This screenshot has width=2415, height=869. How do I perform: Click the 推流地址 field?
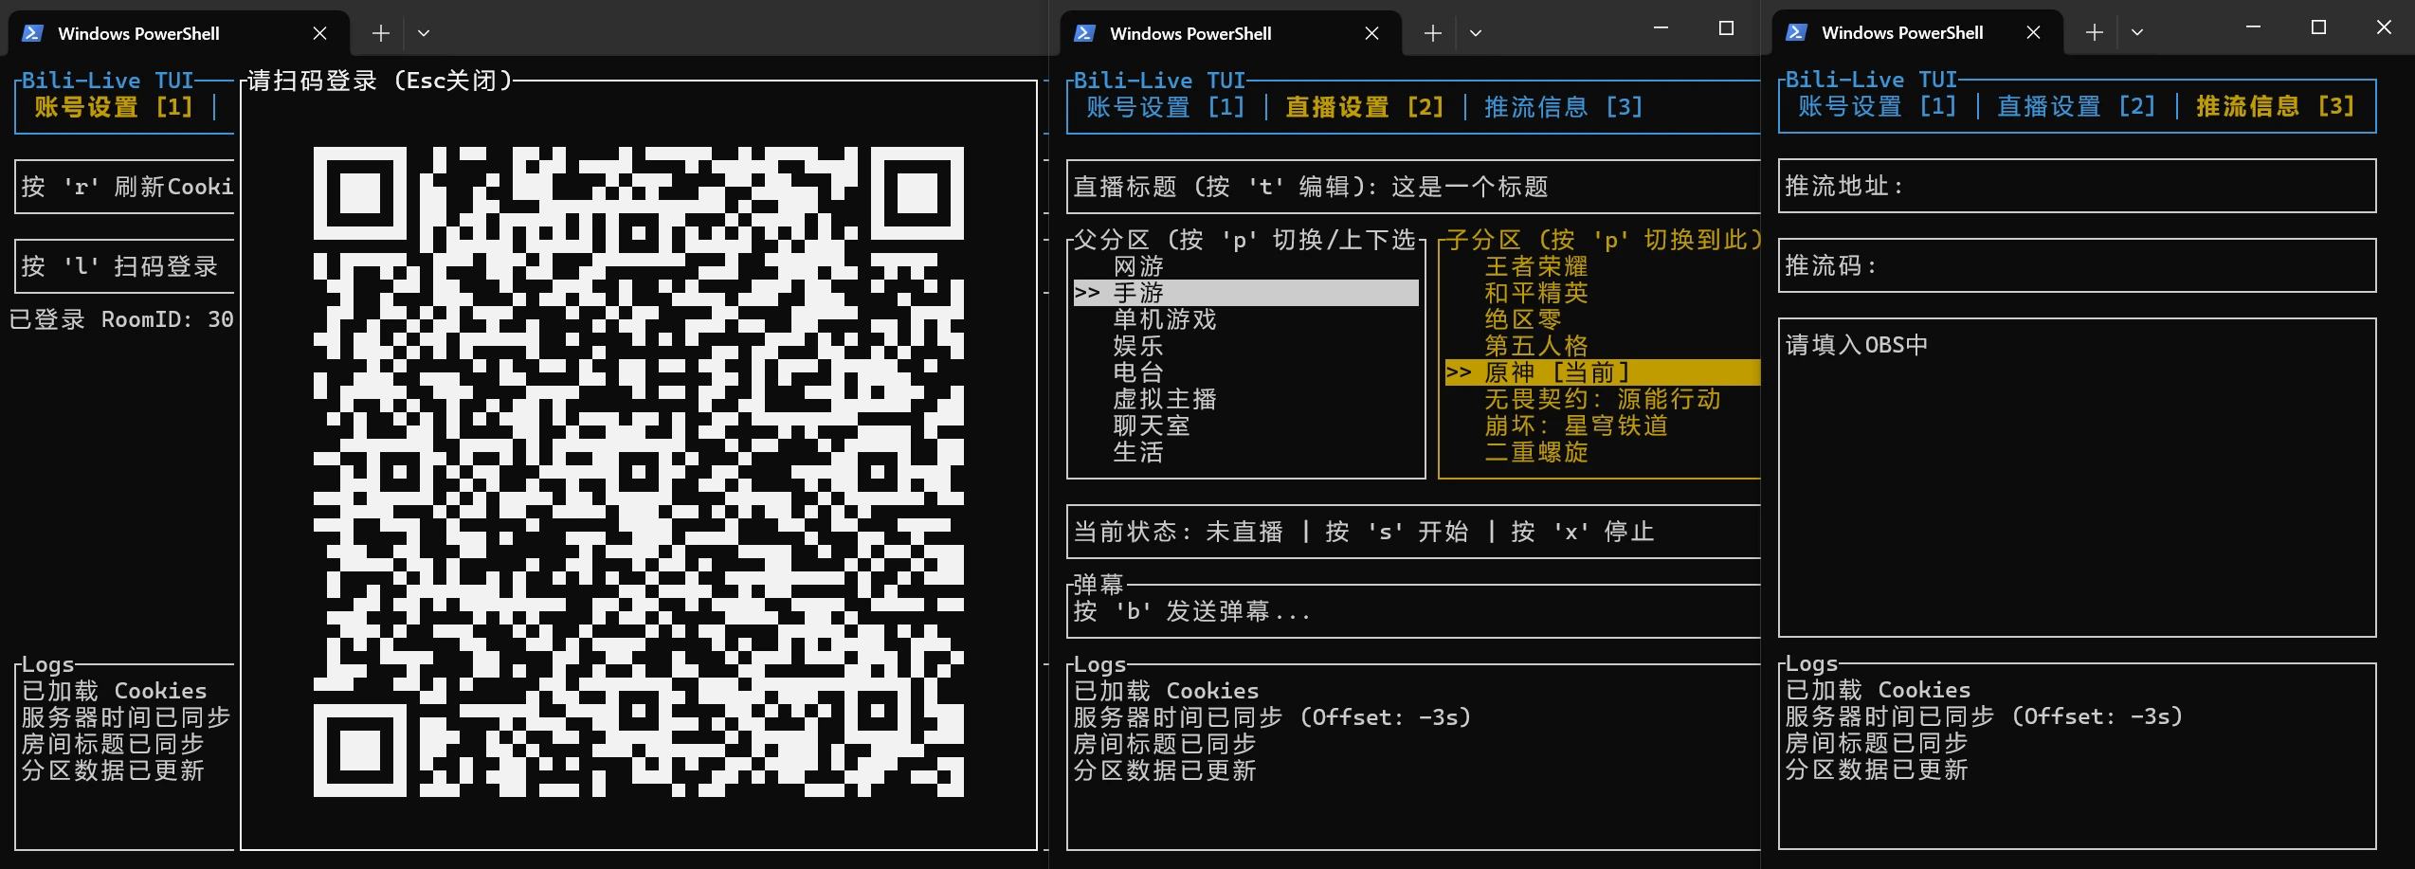(2077, 186)
